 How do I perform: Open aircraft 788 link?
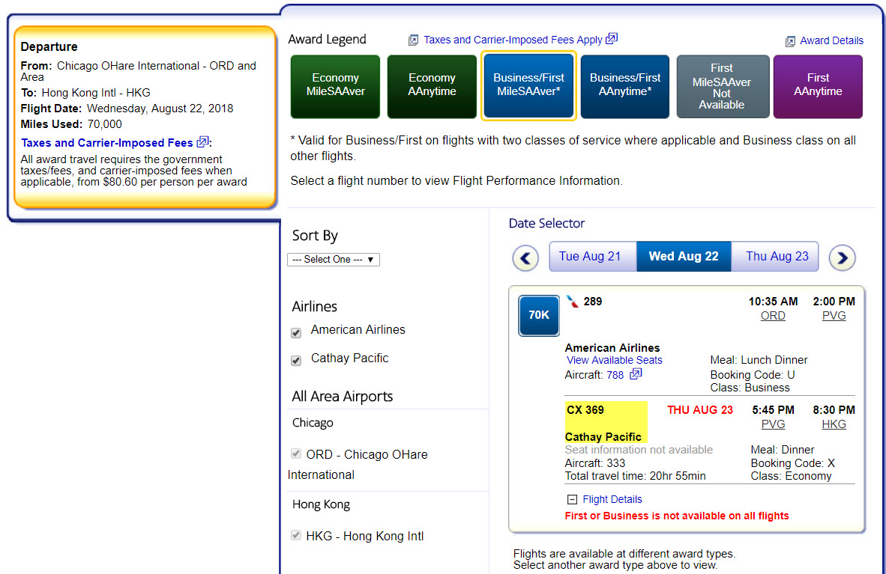pyautogui.click(x=615, y=375)
